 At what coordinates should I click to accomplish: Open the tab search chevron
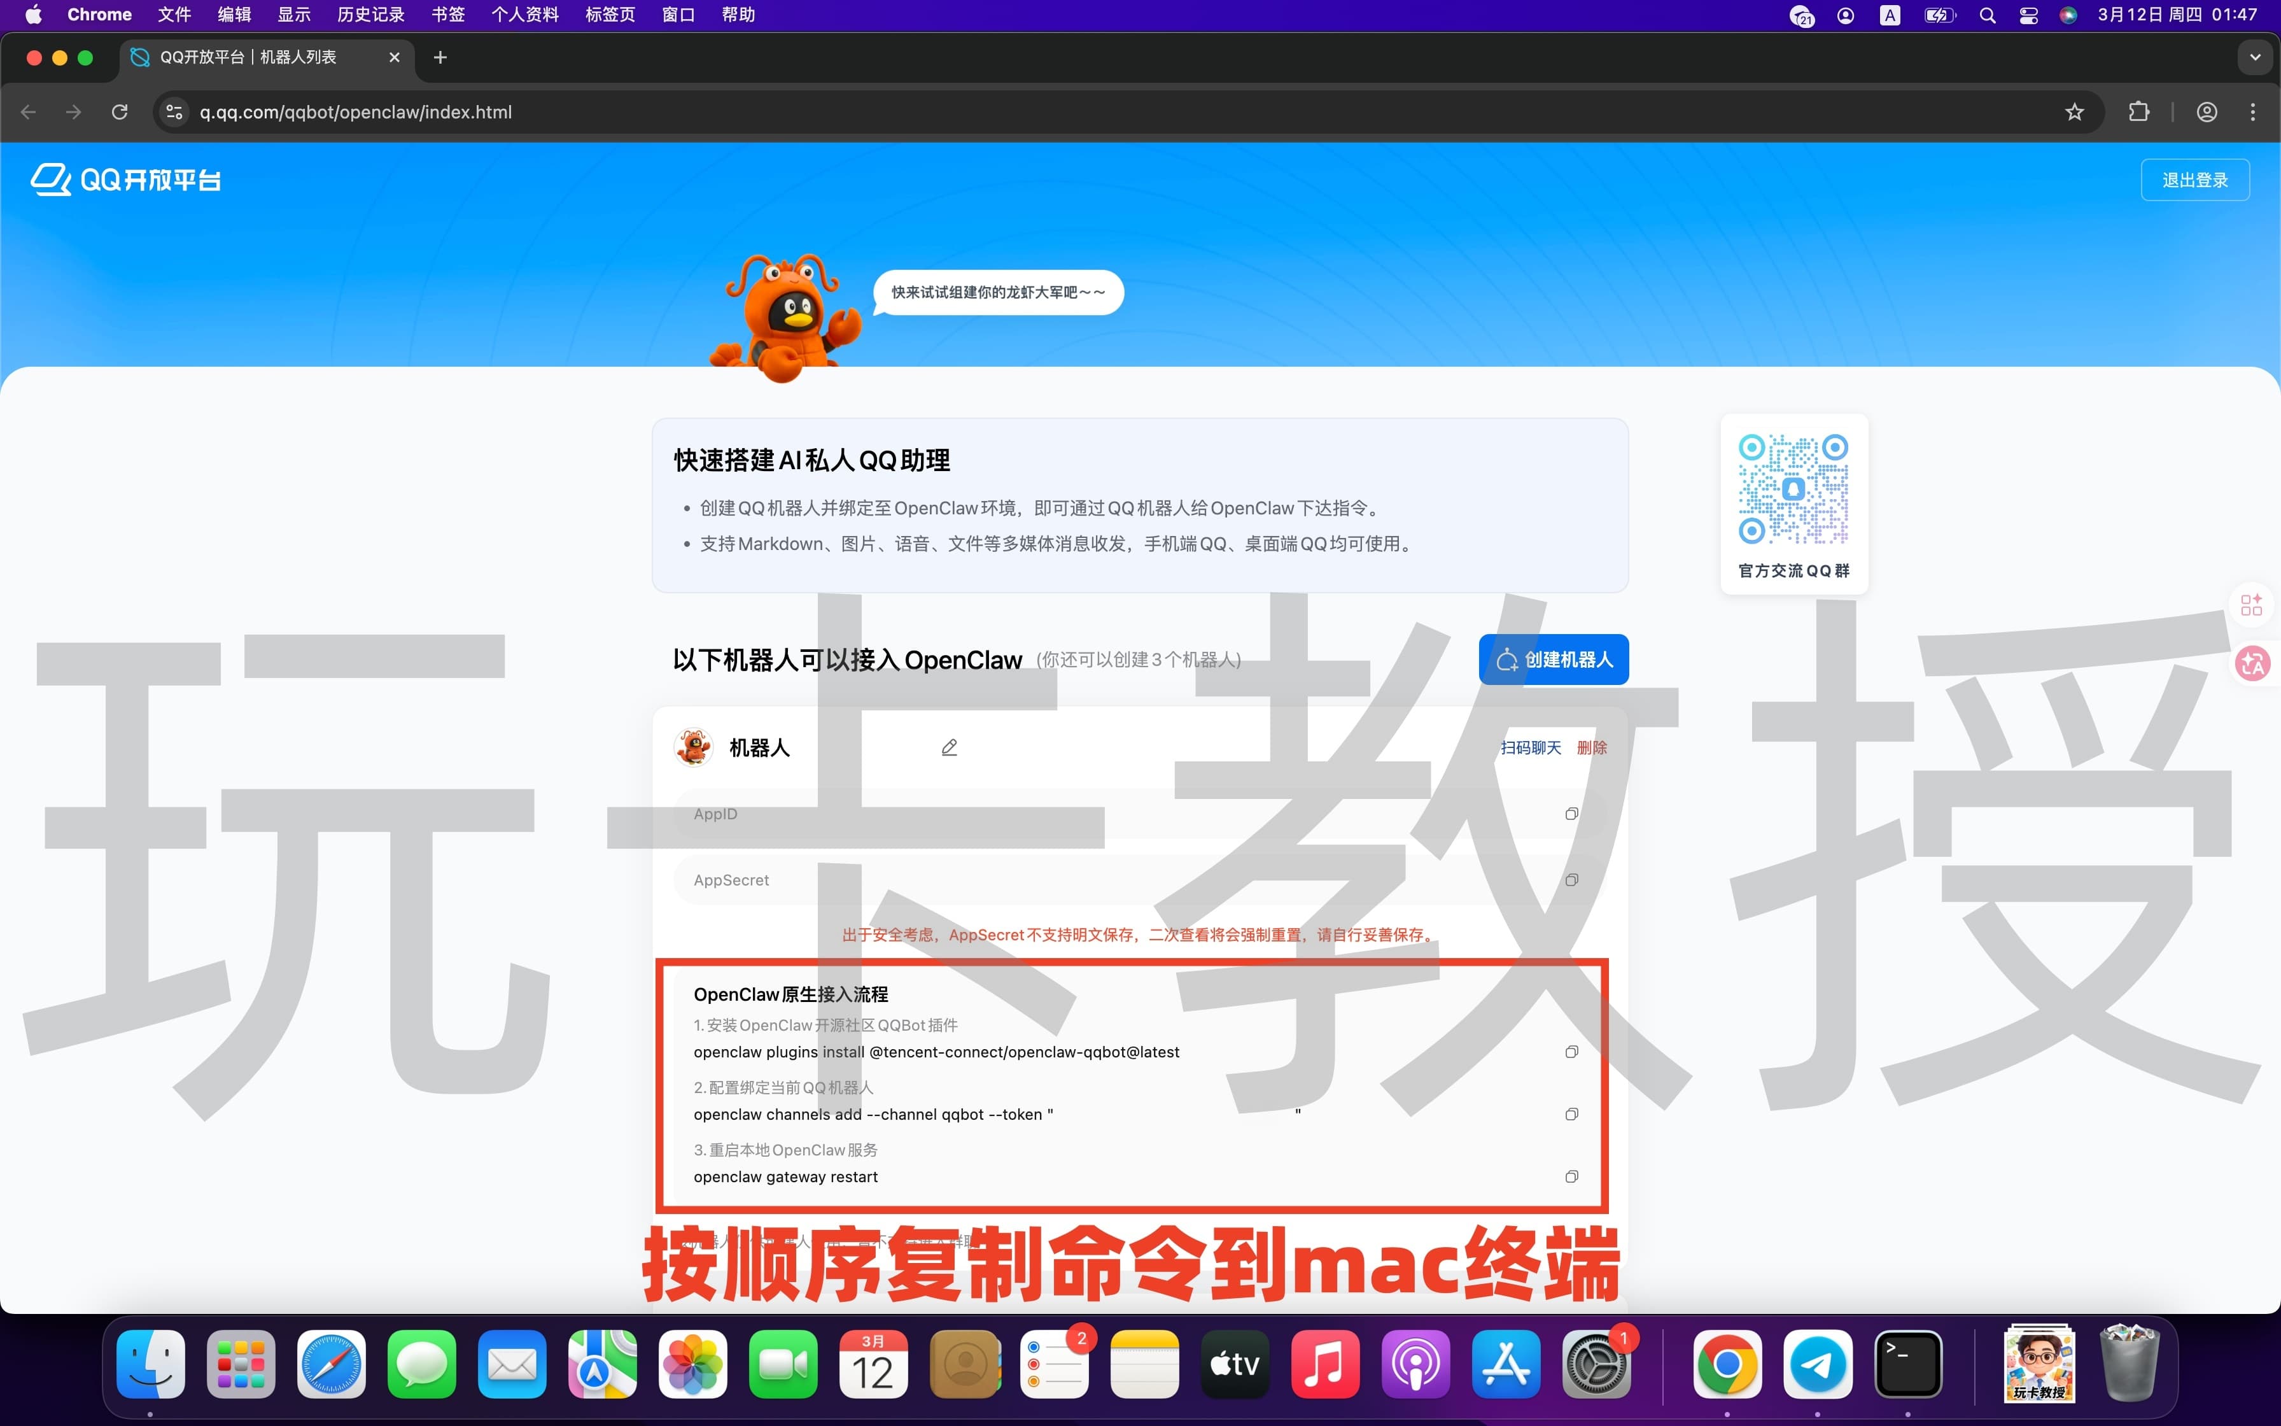point(2255,57)
